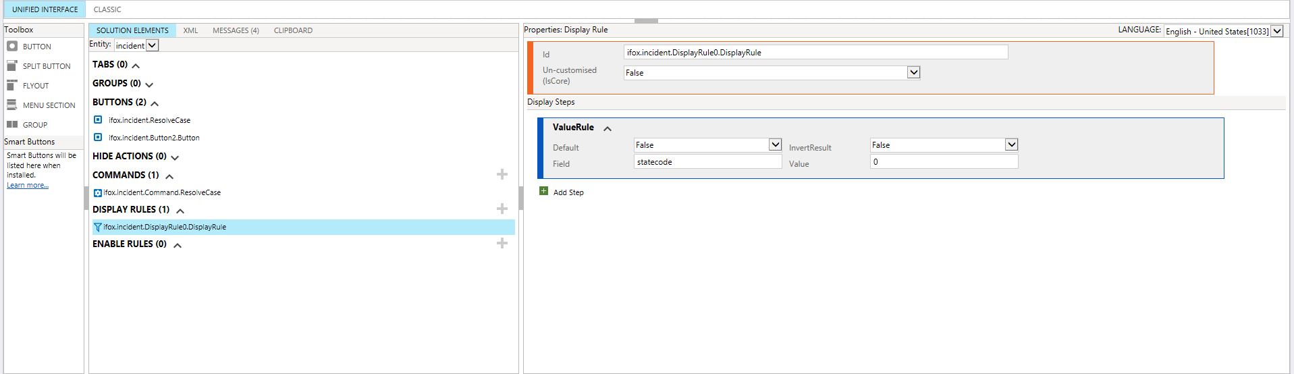Collapse the COMMANDS (1) section
The height and width of the screenshot is (374, 1294).
point(169,176)
